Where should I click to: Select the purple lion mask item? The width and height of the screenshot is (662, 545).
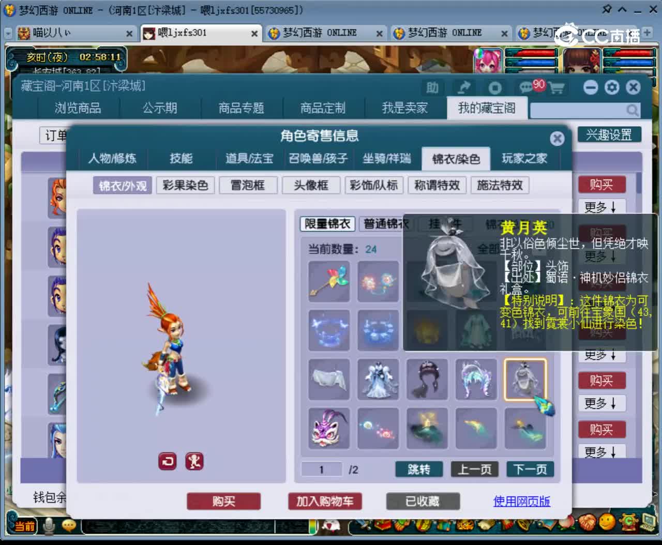[329, 429]
